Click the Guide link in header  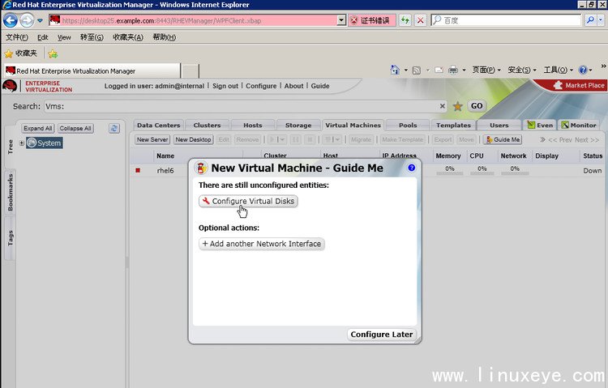pyautogui.click(x=320, y=86)
